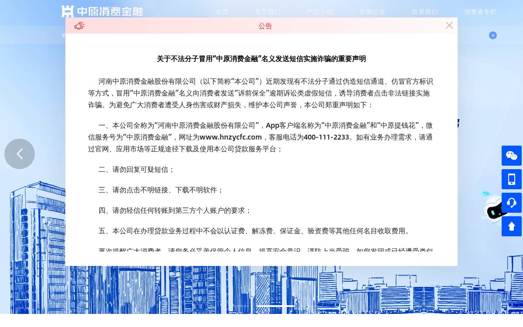Open the 首页 navigation item

click(222, 12)
